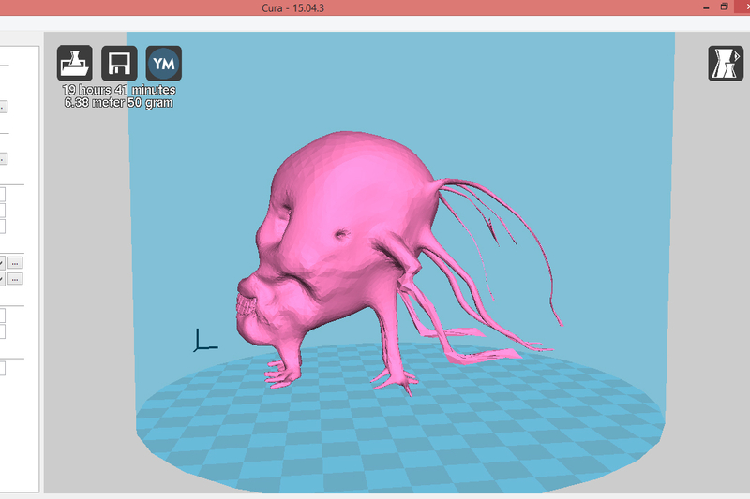Open the lower dropdown arrow in settings panel

pos(2,279)
